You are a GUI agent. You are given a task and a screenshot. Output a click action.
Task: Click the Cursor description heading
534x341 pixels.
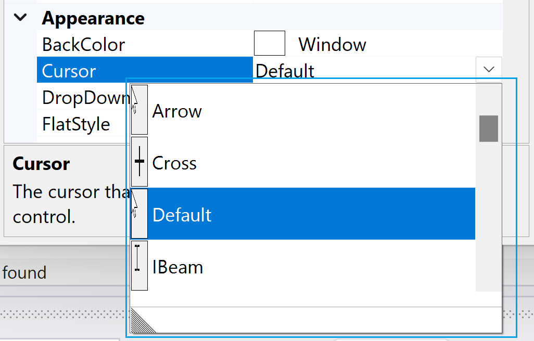point(41,164)
